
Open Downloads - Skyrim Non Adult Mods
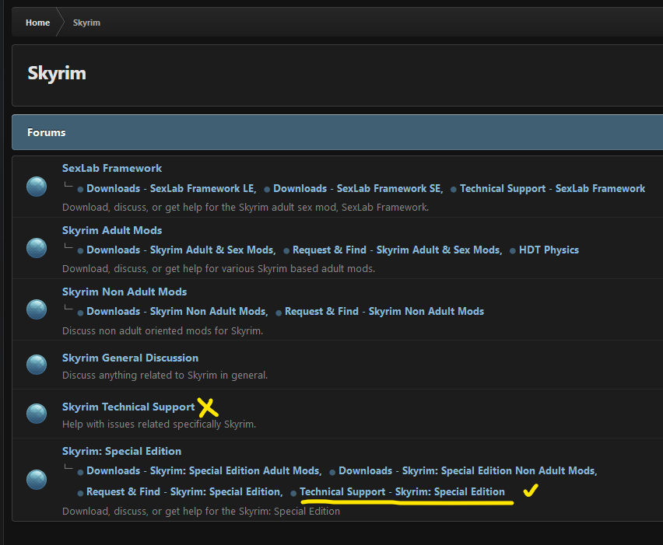tap(177, 311)
